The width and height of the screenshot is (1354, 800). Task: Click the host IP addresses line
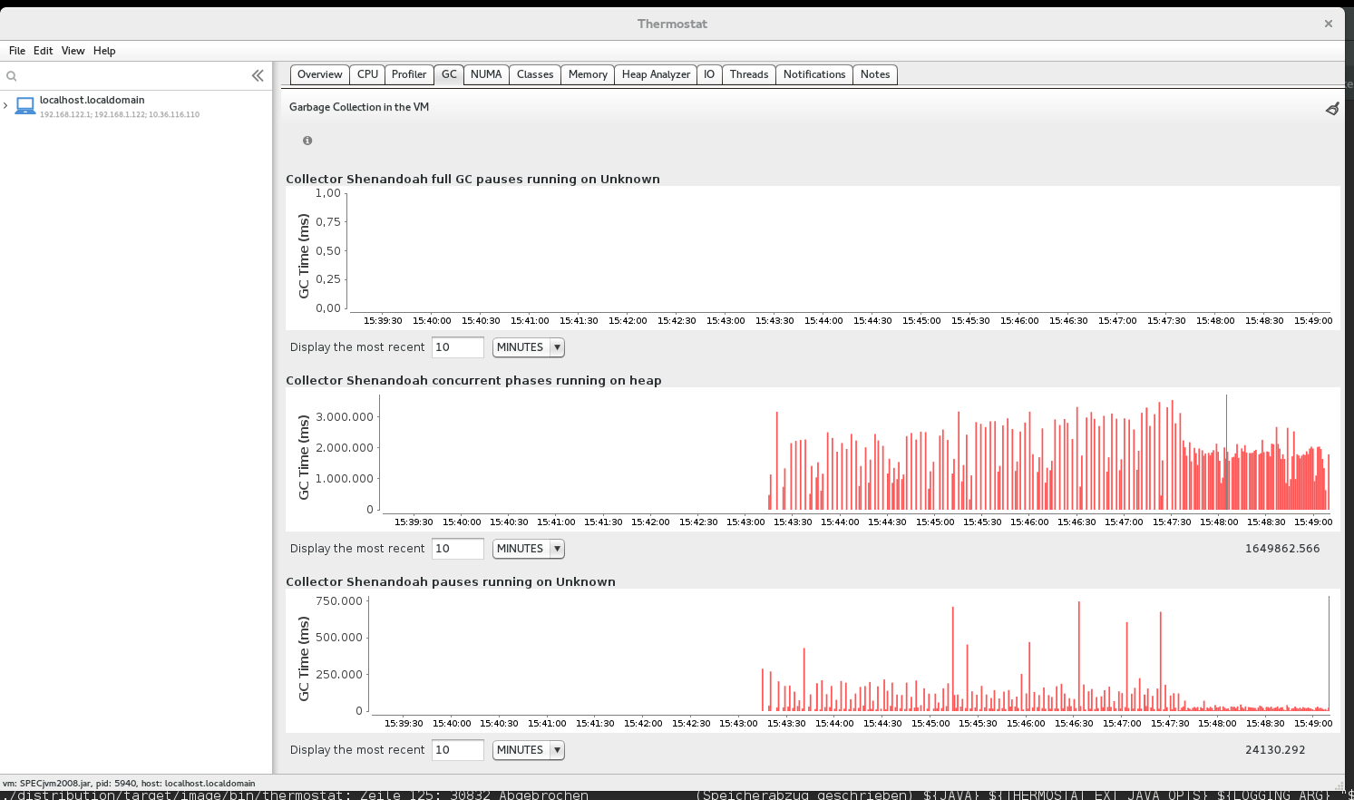click(120, 115)
